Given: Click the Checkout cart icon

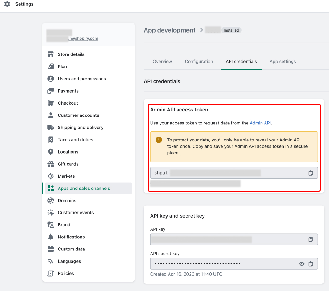Looking at the screenshot, I should click(50, 103).
